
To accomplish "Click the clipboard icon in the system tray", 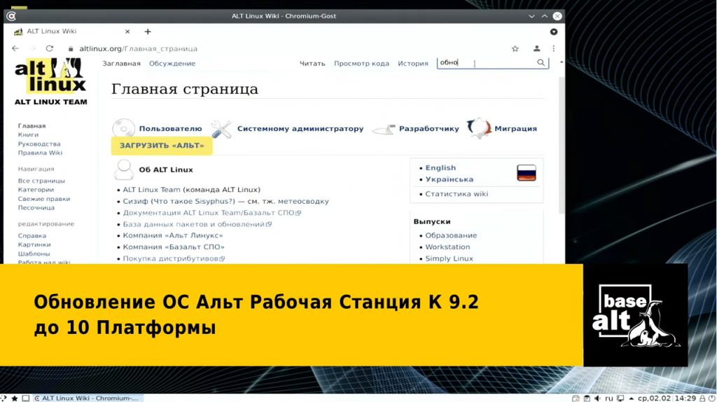I will coord(587,398).
